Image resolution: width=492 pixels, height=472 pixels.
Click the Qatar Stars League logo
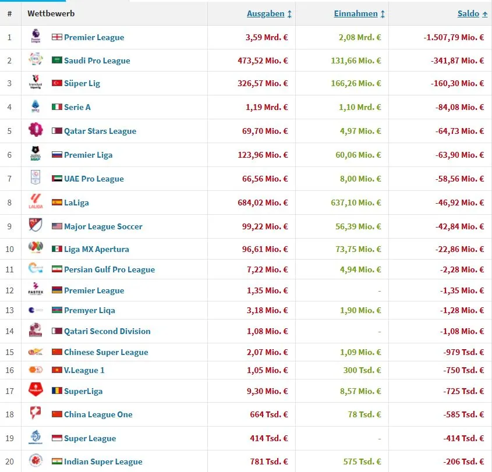[36, 130]
